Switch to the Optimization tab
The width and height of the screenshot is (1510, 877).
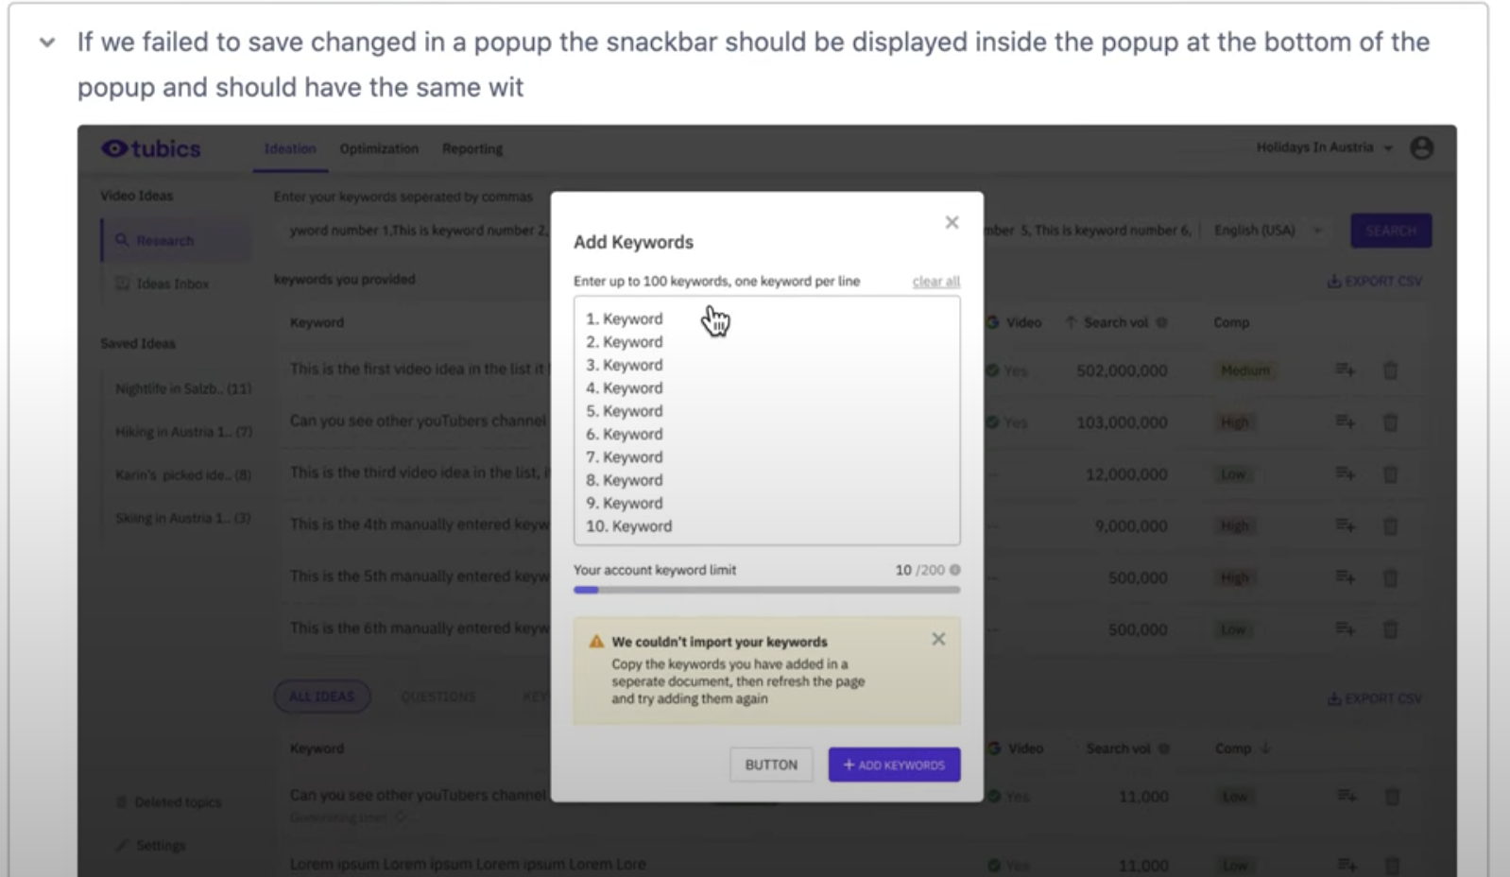click(x=379, y=148)
